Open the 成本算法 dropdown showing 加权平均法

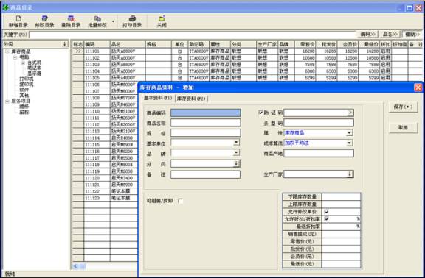click(350, 143)
